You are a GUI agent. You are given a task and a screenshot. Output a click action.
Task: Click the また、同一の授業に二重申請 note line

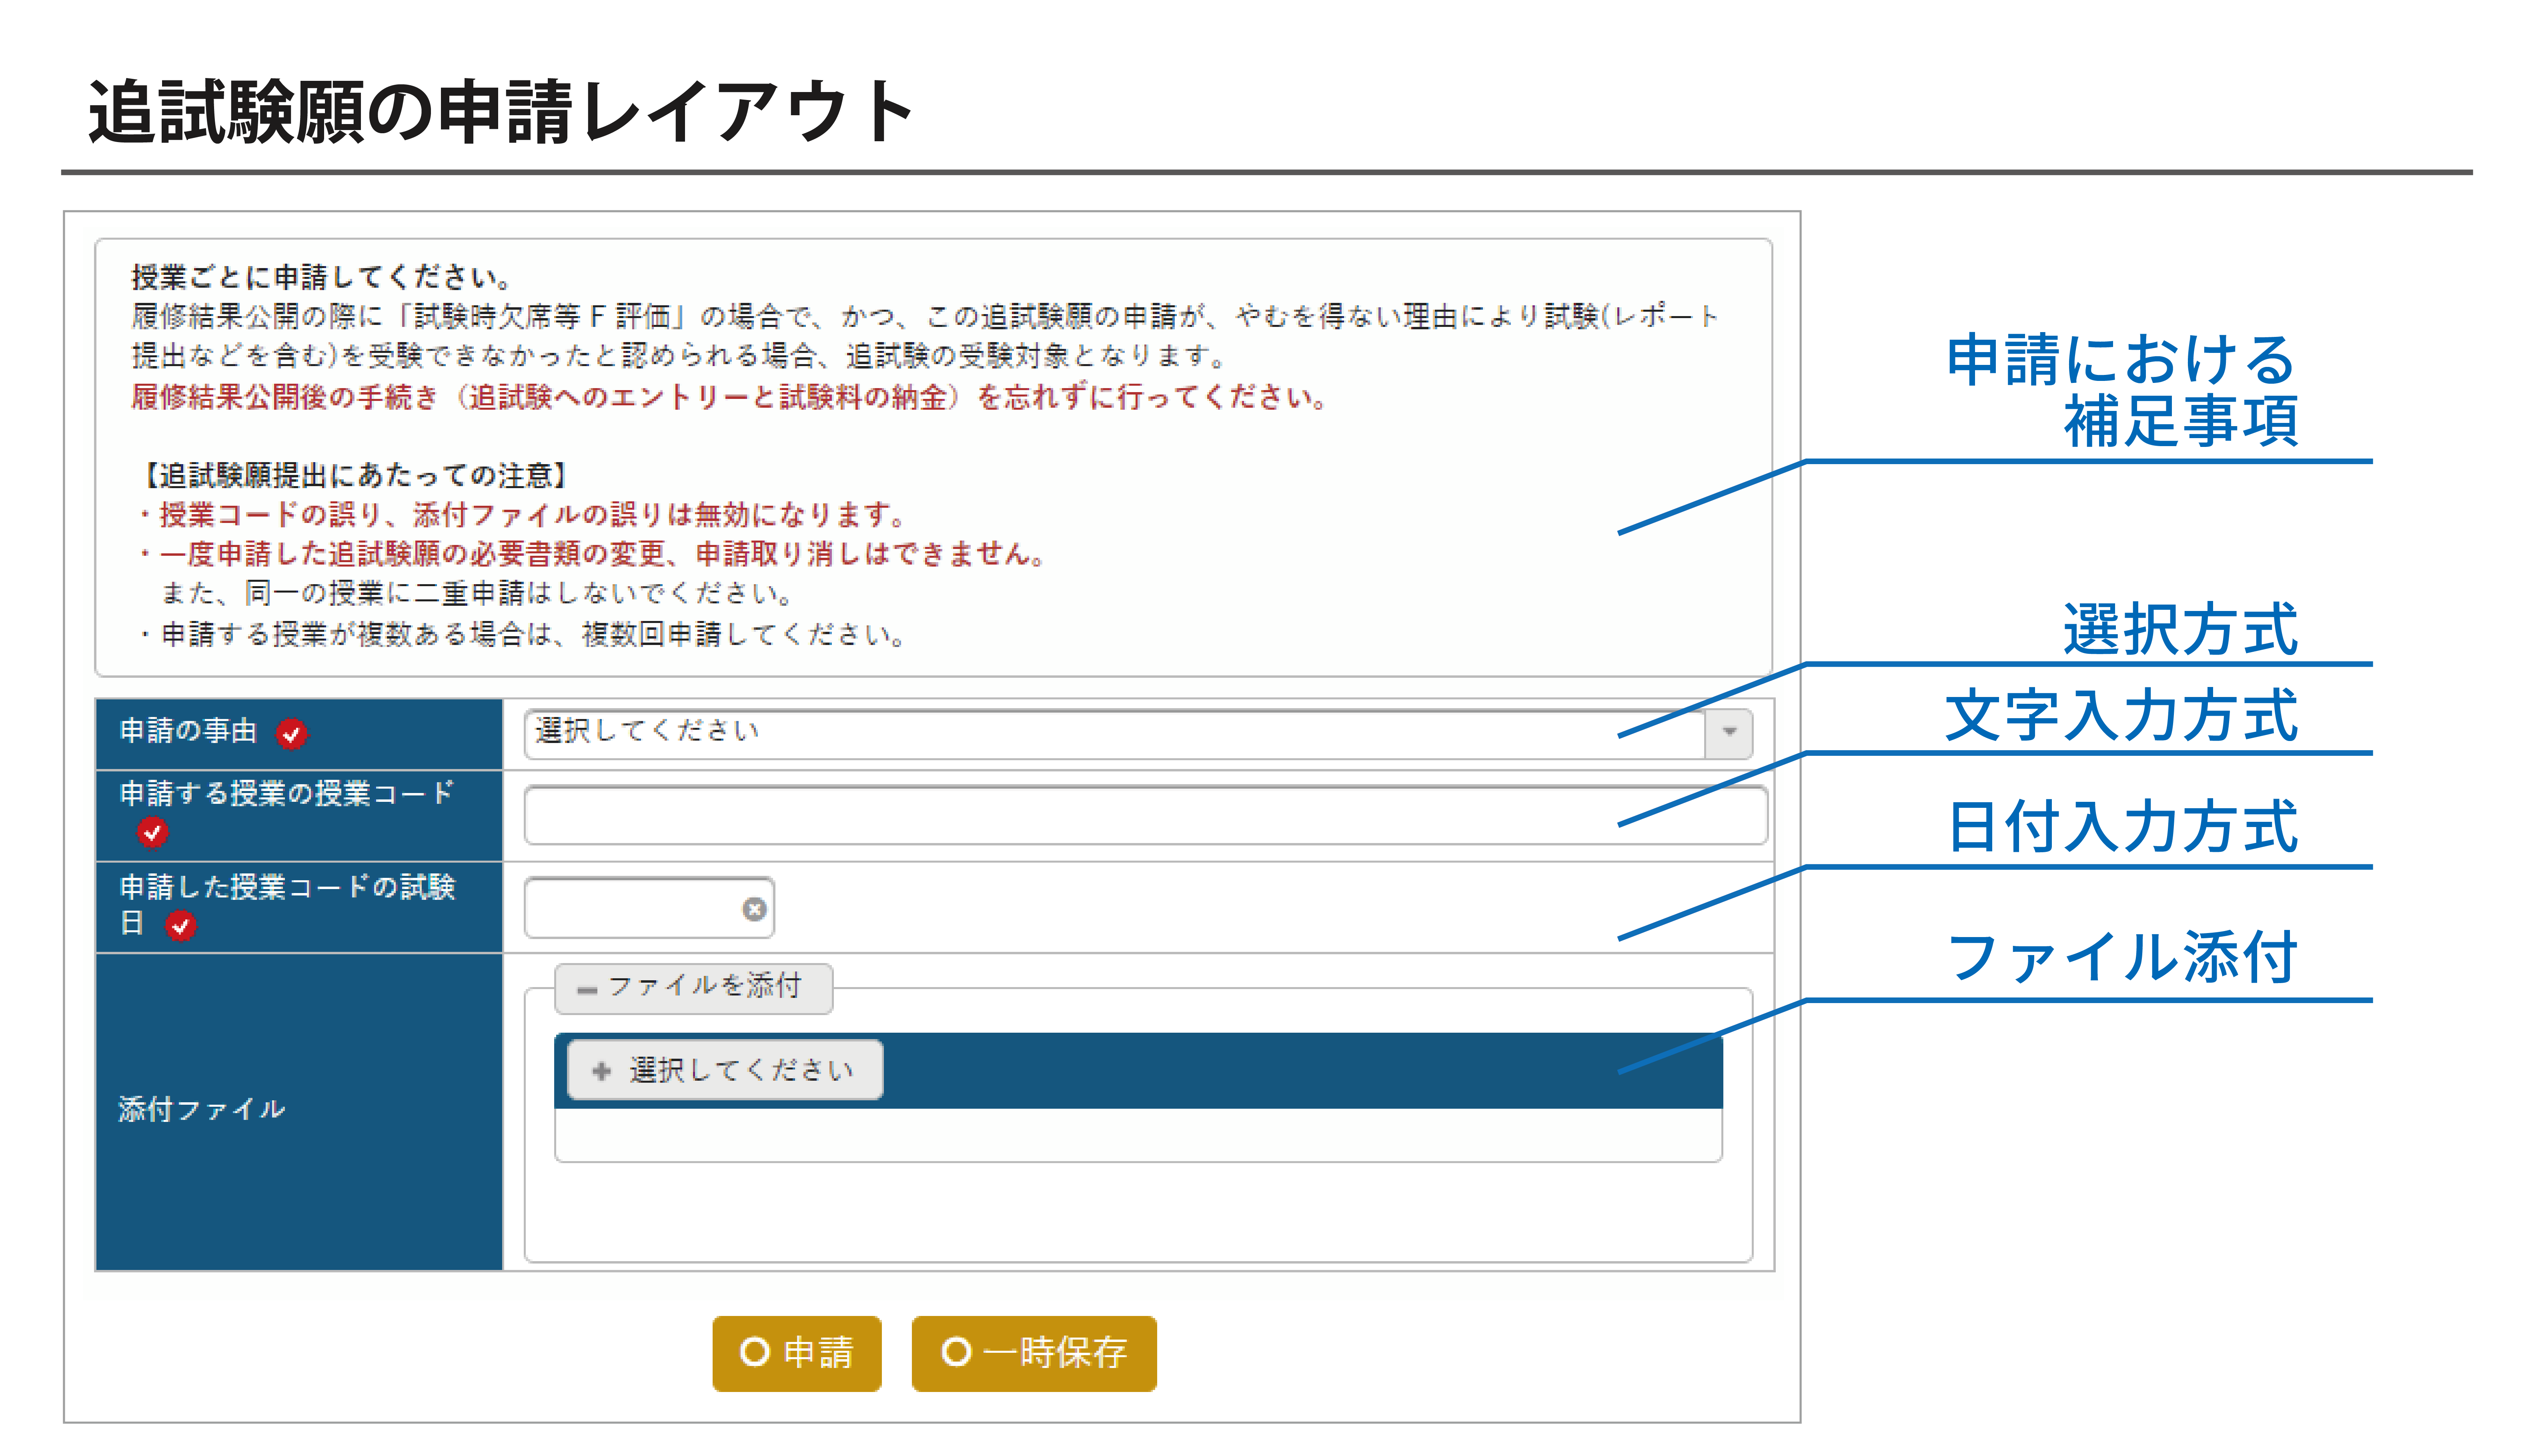[477, 594]
